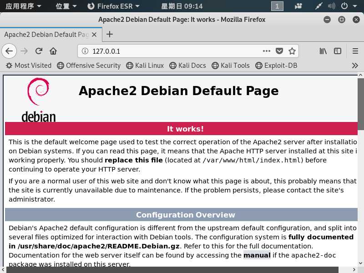Viewport: 364px width, 273px height.
Task: Open the Kali Docs bookmark
Action: coord(187,66)
